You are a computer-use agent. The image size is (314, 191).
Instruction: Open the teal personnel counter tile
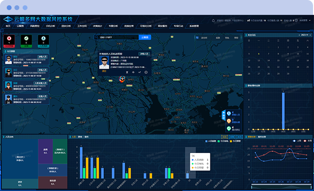point(43,41)
